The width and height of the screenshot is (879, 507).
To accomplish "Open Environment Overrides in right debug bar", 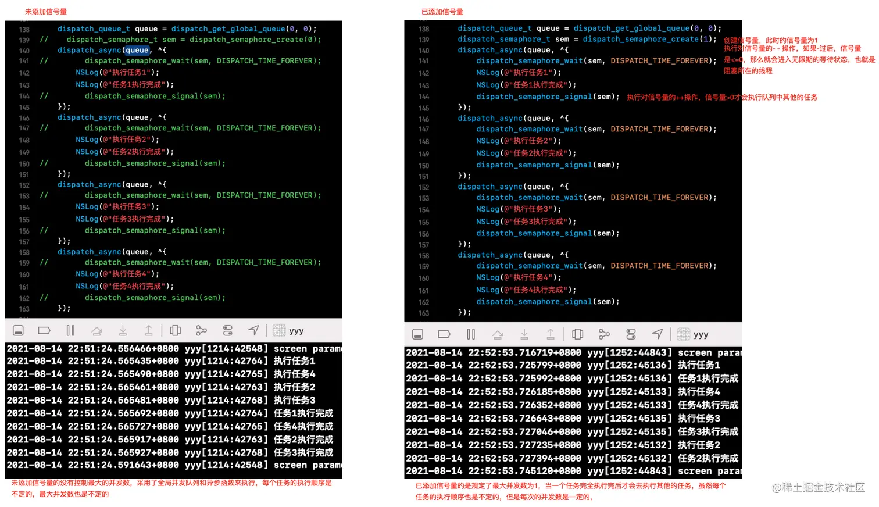I will (x=631, y=334).
